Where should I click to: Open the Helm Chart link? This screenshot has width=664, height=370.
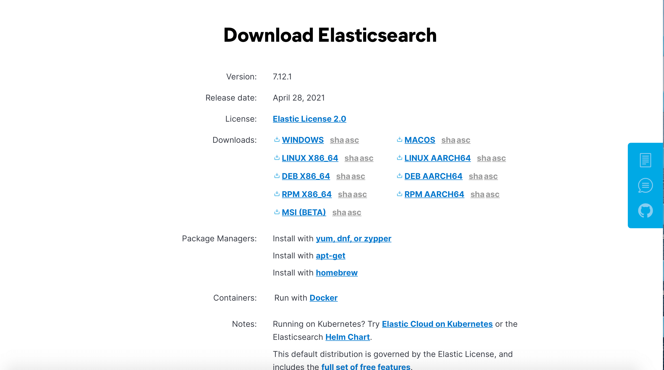[348, 337]
